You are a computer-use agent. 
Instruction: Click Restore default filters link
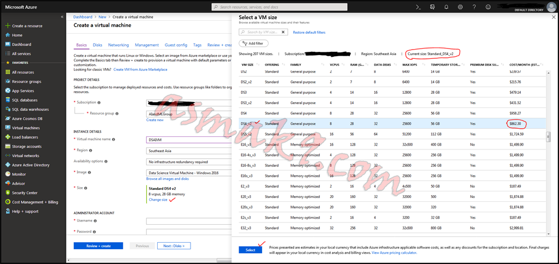(x=309, y=32)
